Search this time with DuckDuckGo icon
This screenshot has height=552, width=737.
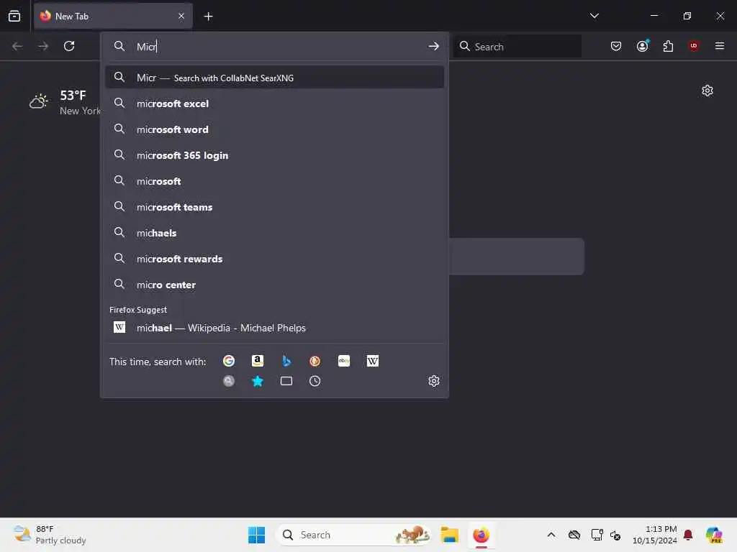tap(315, 361)
